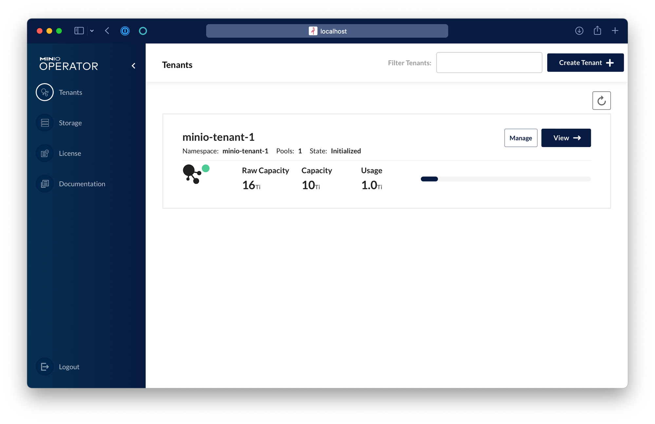Toggle the browser sidebar panel
This screenshot has height=424, width=655.
[79, 31]
